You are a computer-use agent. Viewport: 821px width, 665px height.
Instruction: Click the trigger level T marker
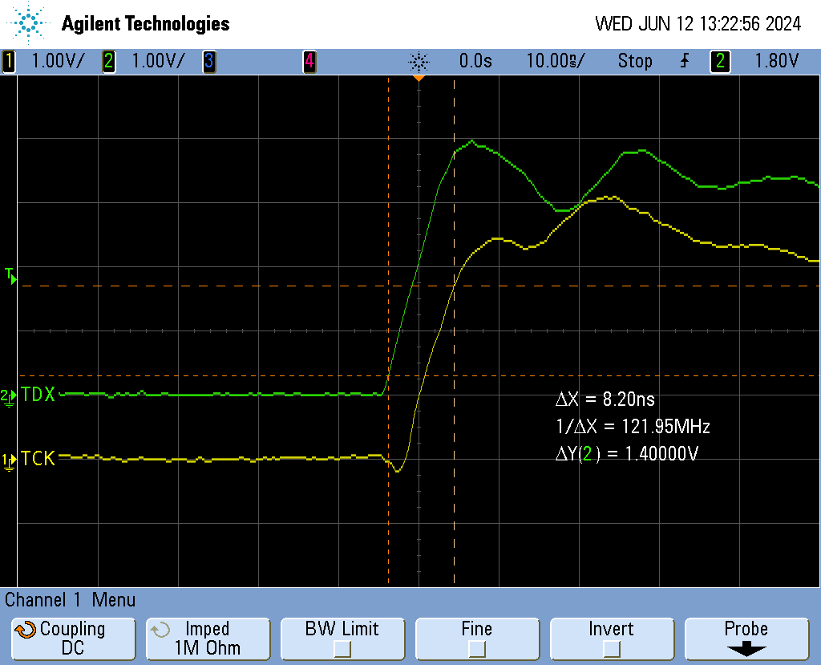10,277
